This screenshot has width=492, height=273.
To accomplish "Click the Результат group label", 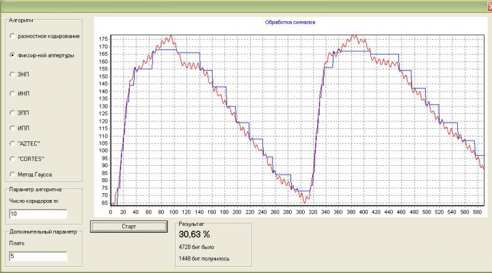I will tap(191, 224).
